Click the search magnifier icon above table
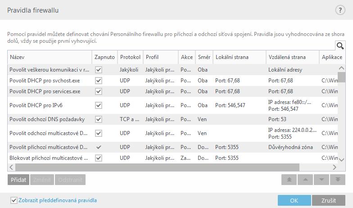This screenshot has width=353, height=208. pyautogui.click(x=340, y=46)
